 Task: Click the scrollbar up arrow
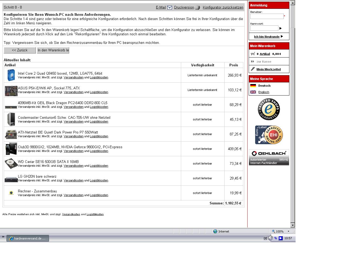293,3
